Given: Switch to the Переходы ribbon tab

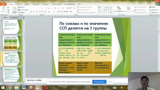Looking at the screenshot, I should [36, 4].
